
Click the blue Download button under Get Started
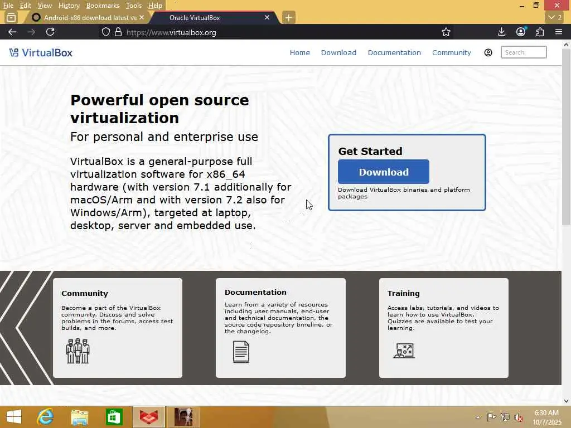click(384, 172)
